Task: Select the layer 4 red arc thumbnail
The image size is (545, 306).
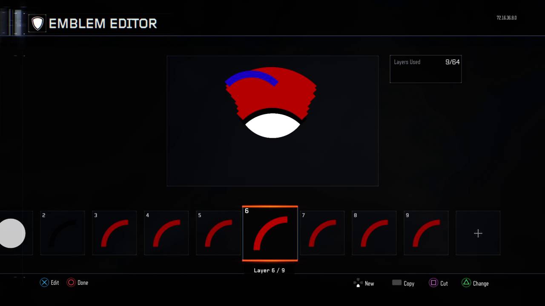Action: pos(166,233)
